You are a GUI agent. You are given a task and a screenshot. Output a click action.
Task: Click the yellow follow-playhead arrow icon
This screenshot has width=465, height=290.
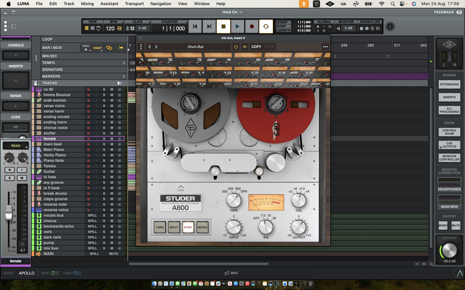[121, 48]
